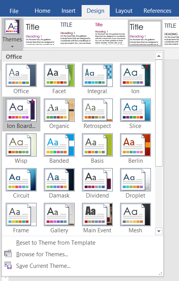The width and height of the screenshot is (179, 281).
Task: Apply the highlighted style set thumbnail
Action: (x=145, y=33)
